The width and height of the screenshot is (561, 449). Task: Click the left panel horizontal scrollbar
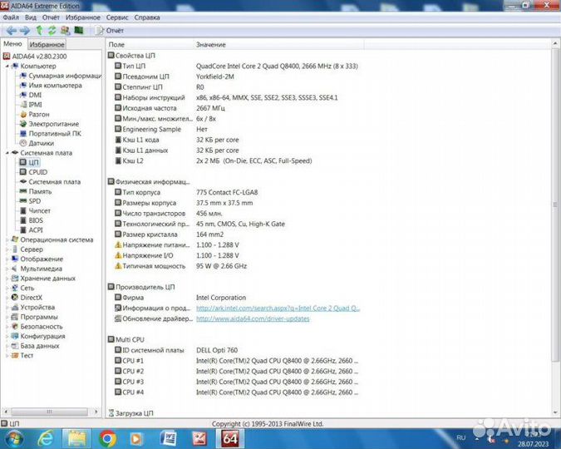pyautogui.click(x=50, y=412)
